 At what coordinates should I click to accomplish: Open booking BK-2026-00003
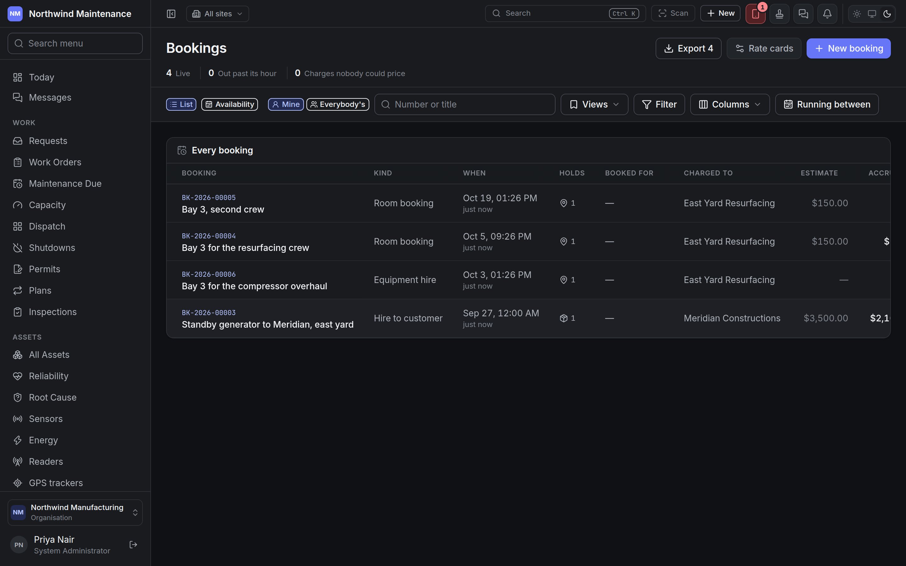click(209, 313)
